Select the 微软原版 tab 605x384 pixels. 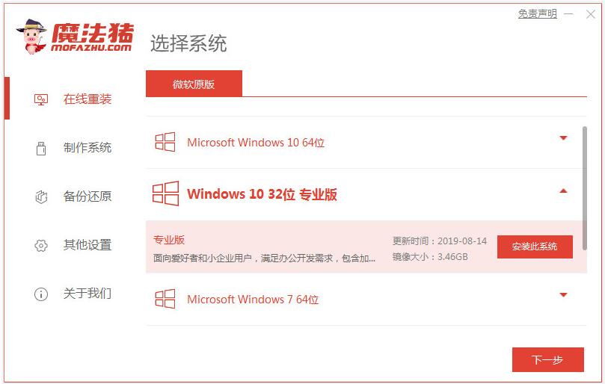coord(194,84)
